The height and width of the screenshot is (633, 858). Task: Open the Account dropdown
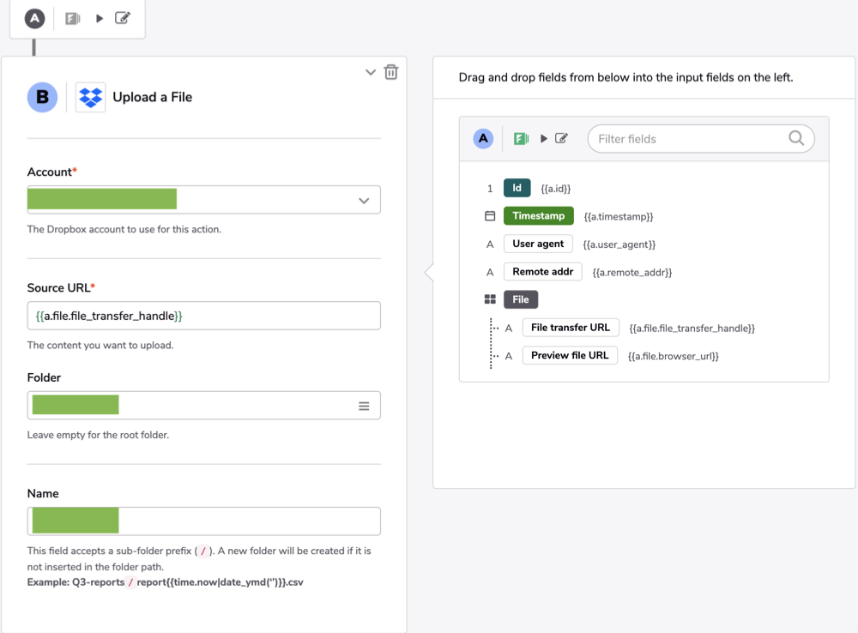click(203, 200)
